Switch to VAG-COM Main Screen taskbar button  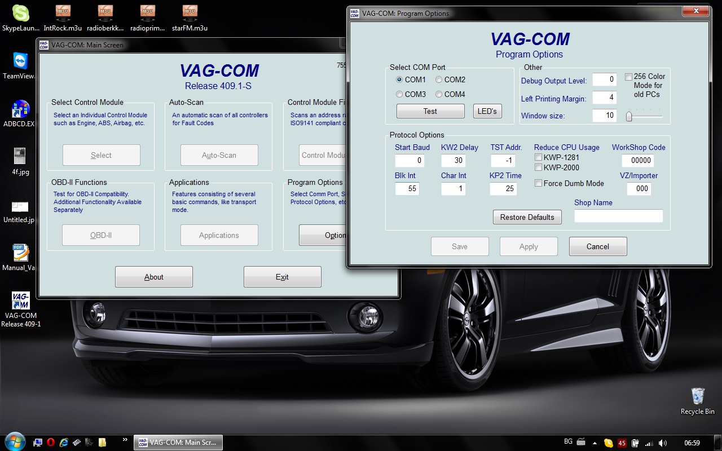pyautogui.click(x=178, y=443)
